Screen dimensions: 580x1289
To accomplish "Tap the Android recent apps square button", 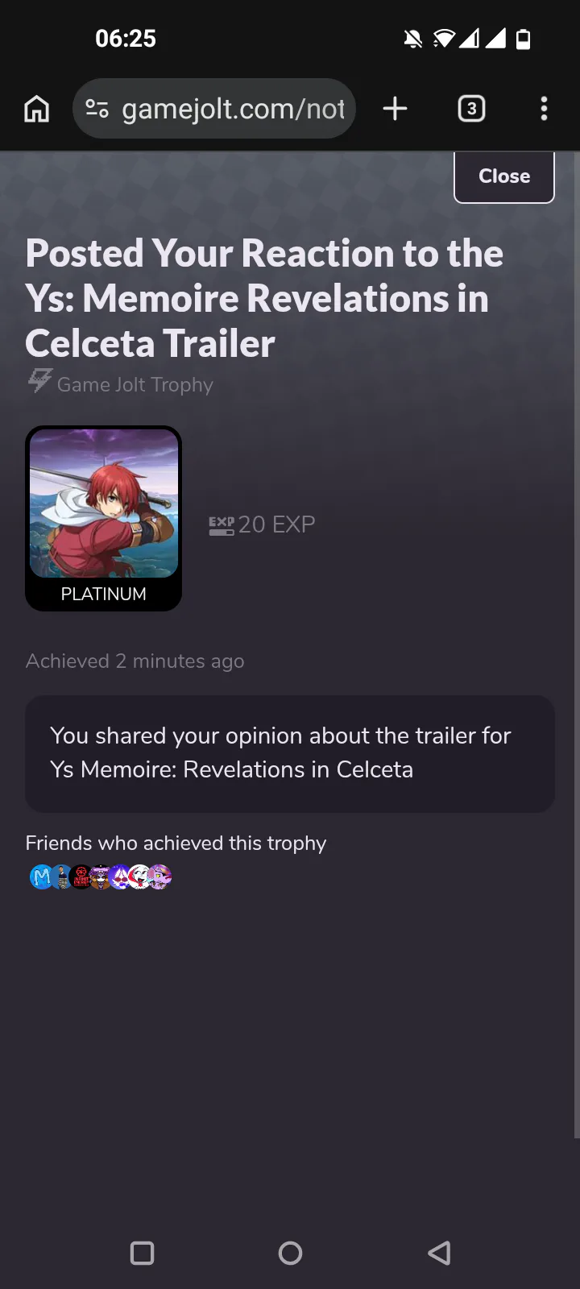I will pyautogui.click(x=142, y=1253).
